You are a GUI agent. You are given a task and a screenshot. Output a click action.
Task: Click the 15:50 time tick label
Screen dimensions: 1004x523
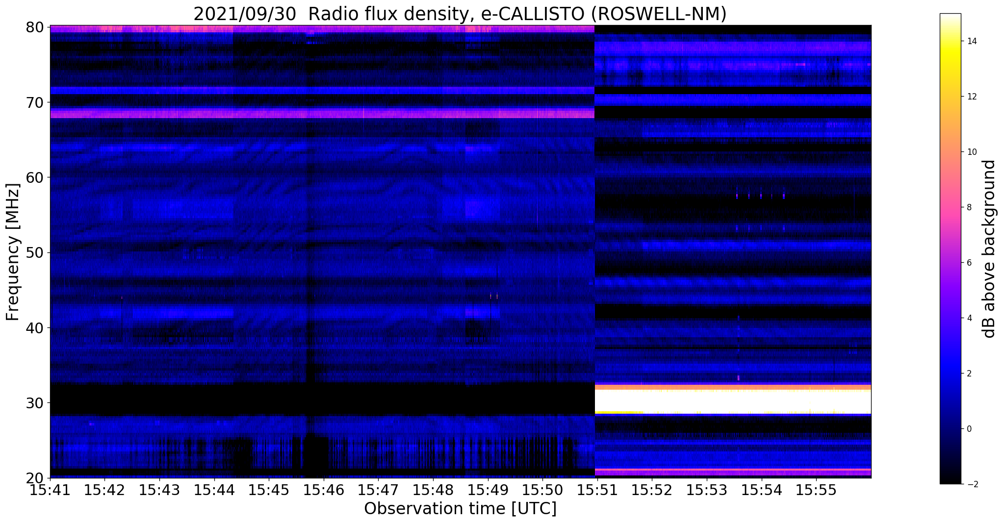pyautogui.click(x=542, y=490)
